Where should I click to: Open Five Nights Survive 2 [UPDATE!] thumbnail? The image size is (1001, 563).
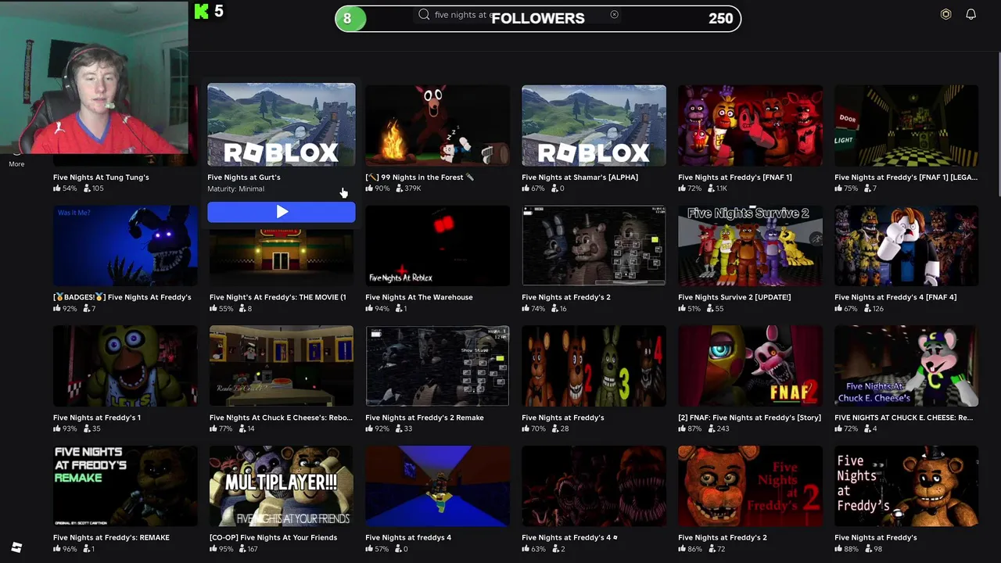click(x=750, y=246)
